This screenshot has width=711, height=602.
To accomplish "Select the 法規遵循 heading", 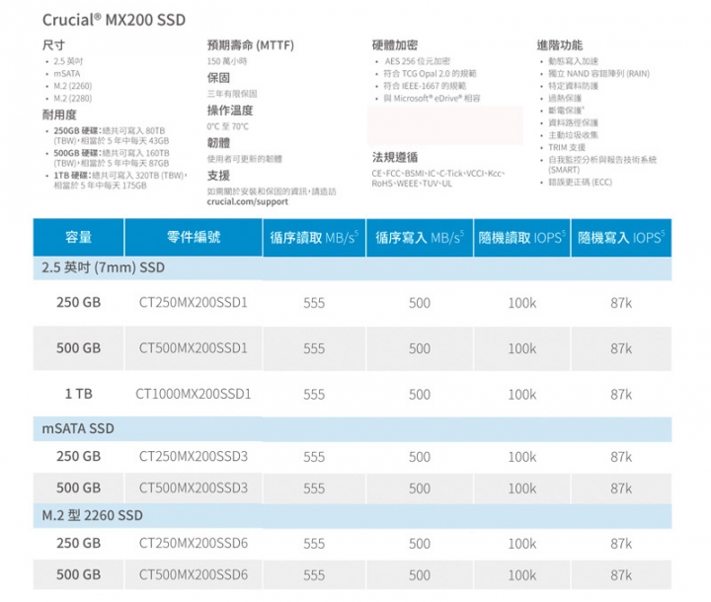I will tap(395, 158).
